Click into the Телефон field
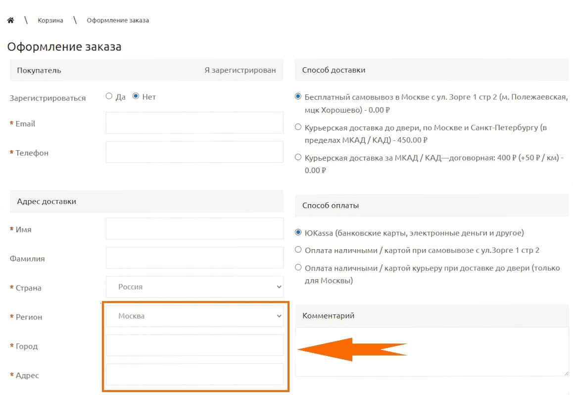This screenshot has height=395, width=573. pyautogui.click(x=194, y=152)
